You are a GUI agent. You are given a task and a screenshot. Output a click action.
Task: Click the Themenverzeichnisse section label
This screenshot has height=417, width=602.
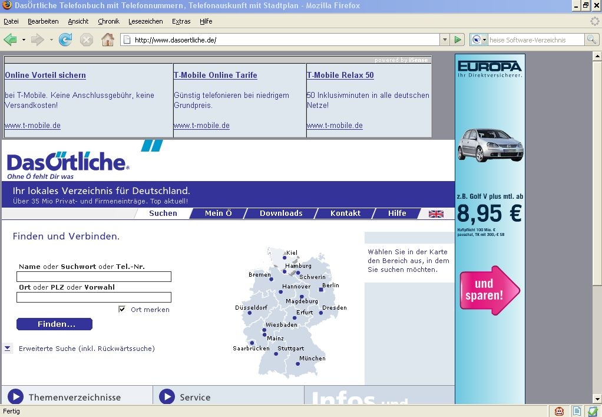click(x=75, y=397)
